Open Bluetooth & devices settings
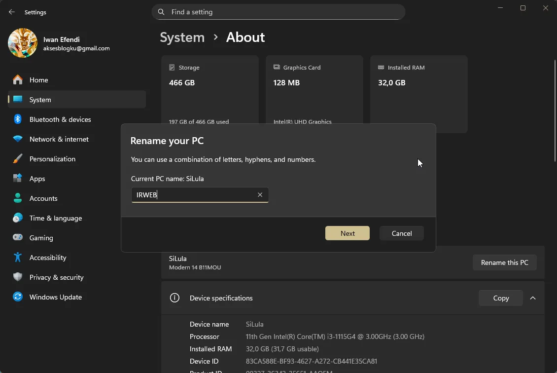Screen dimensions: 557x373 [60, 119]
